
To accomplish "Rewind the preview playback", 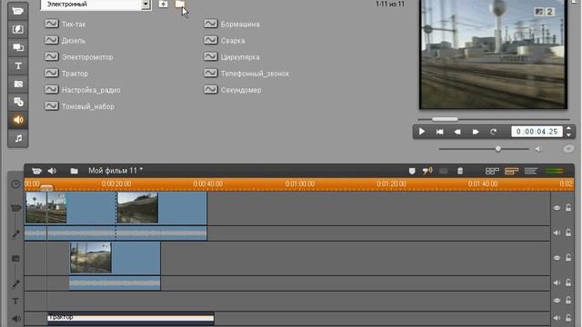I will pyautogui.click(x=457, y=132).
